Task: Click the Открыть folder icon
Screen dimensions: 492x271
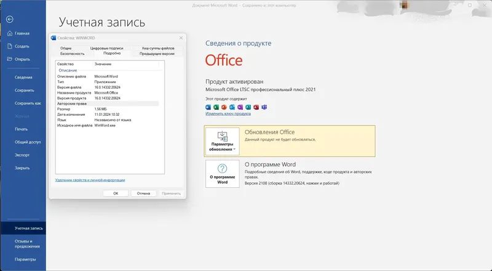Action: (x=10, y=59)
